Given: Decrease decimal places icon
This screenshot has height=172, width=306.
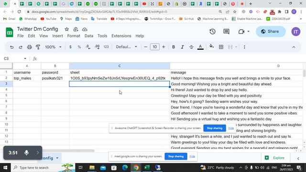Looking at the screenshot, I should [x=88, y=47].
